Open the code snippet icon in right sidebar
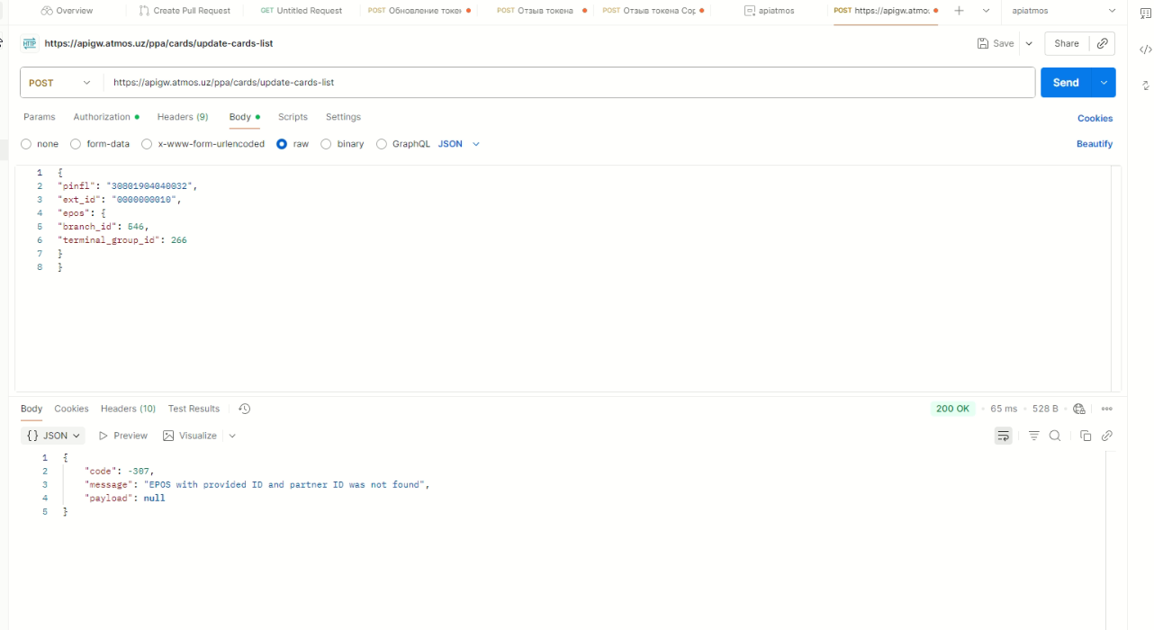 point(1145,49)
